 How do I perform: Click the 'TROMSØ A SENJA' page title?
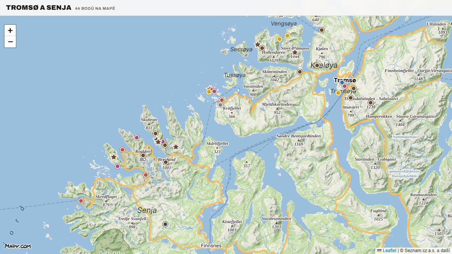tap(38, 8)
